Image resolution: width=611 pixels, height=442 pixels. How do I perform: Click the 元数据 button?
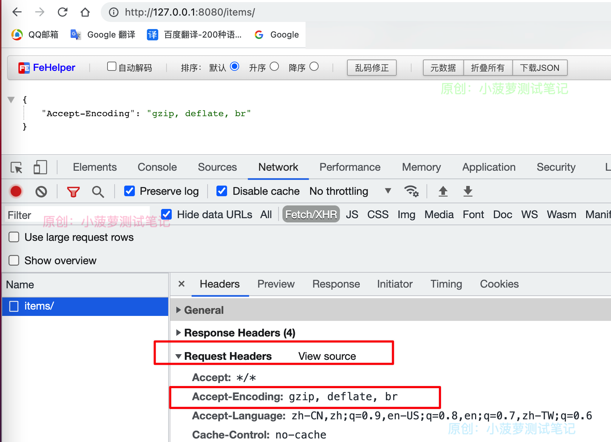(443, 68)
